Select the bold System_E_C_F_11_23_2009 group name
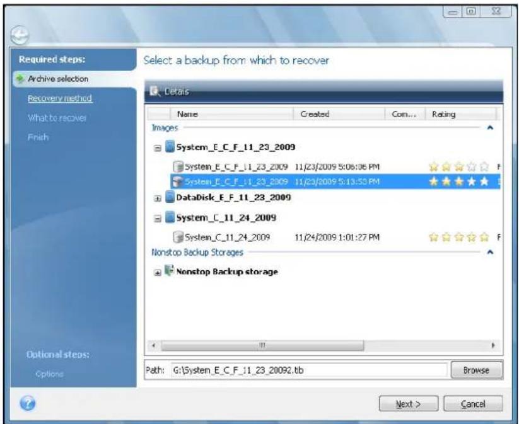The image size is (519, 424). (x=236, y=147)
